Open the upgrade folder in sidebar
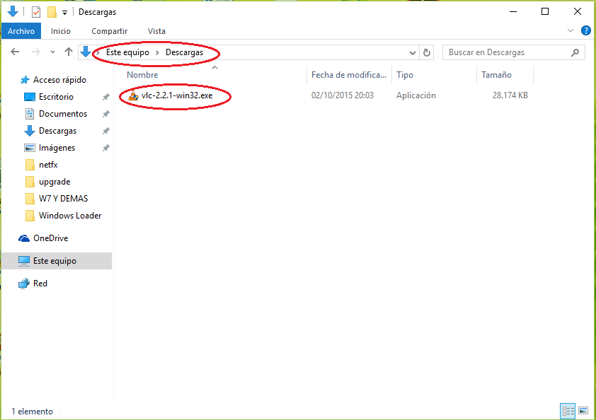The height and width of the screenshot is (420, 596). 55,182
